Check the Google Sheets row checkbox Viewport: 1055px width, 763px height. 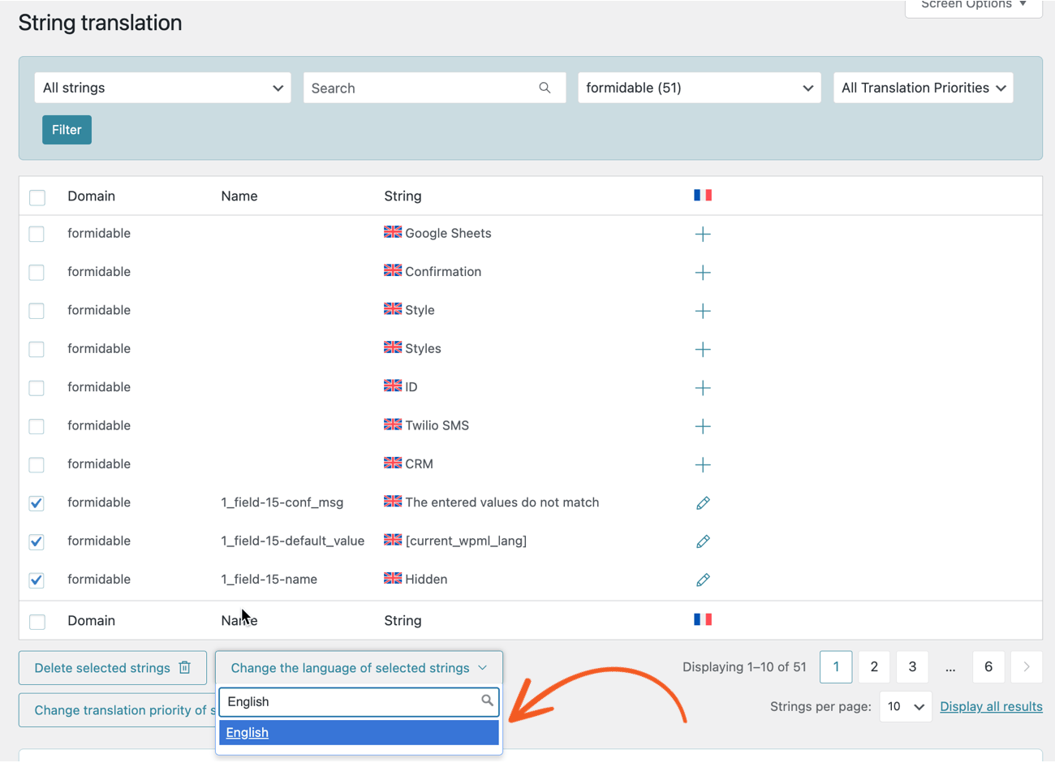37,234
